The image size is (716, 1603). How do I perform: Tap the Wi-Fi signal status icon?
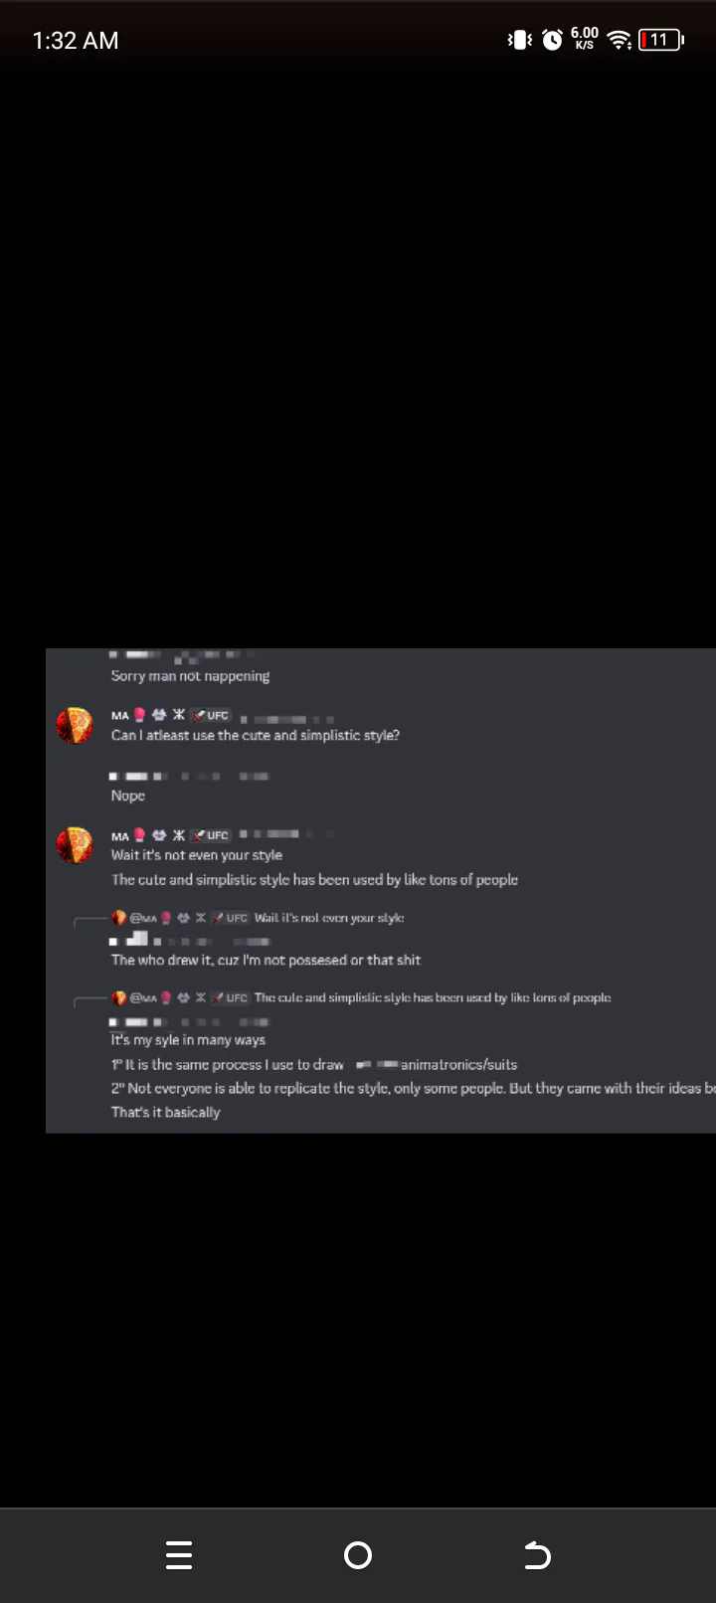(x=620, y=40)
